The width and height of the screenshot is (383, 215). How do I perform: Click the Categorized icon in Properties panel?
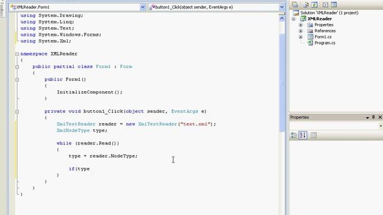point(294,136)
